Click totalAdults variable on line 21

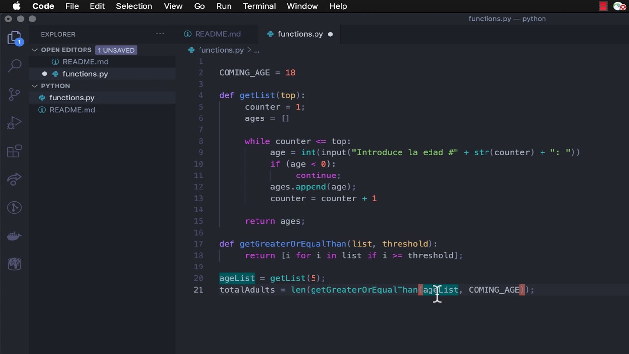247,290
